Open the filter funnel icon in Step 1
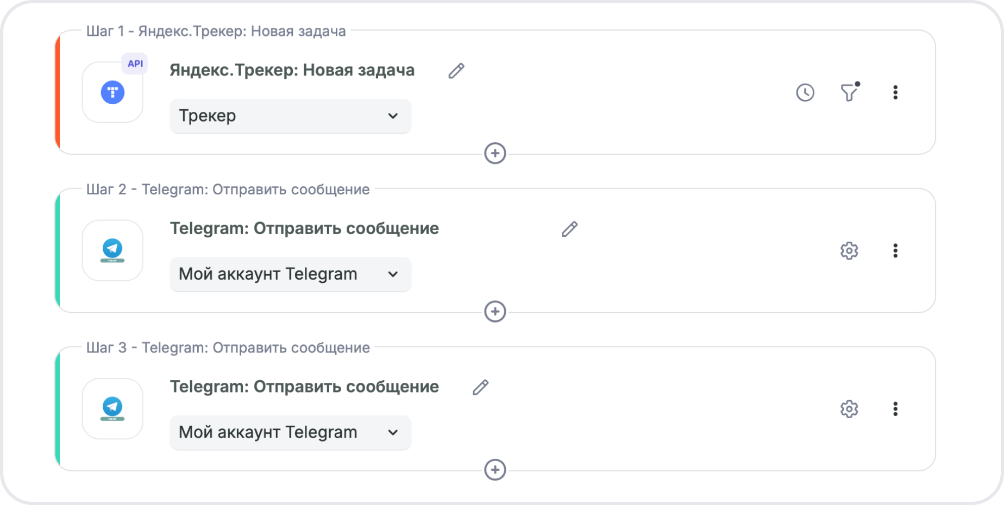Screen dimensions: 1004x505 [x=850, y=92]
